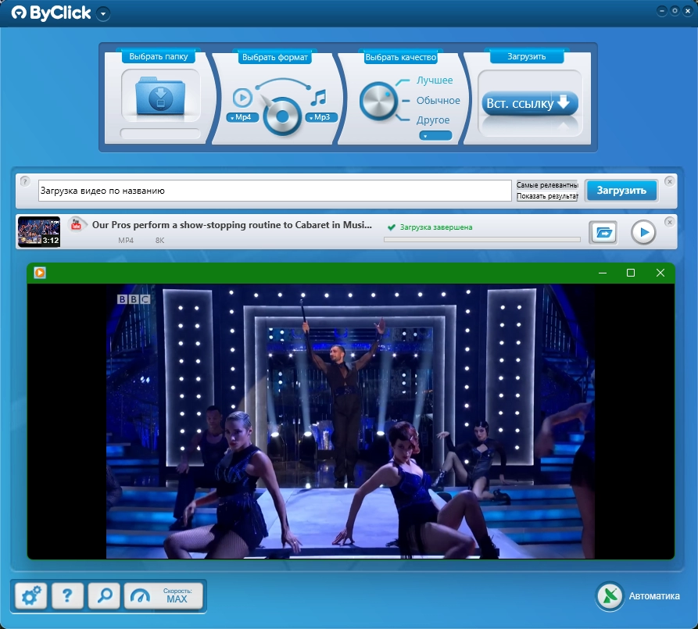Maximize the video player window
This screenshot has width=698, height=629.
(x=631, y=273)
